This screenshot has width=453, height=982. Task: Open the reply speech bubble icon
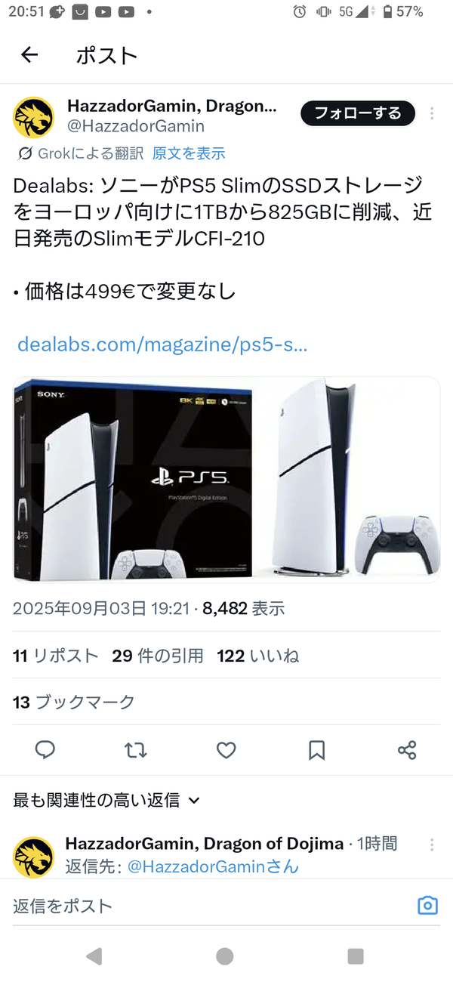click(45, 750)
